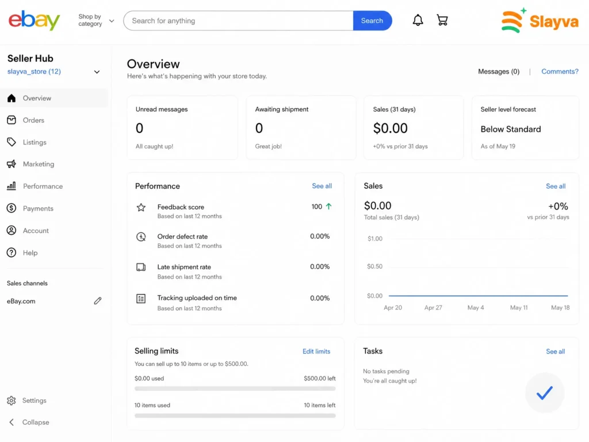The height and width of the screenshot is (442, 589).
Task: Click the Edit limits link
Action: pyautogui.click(x=316, y=352)
